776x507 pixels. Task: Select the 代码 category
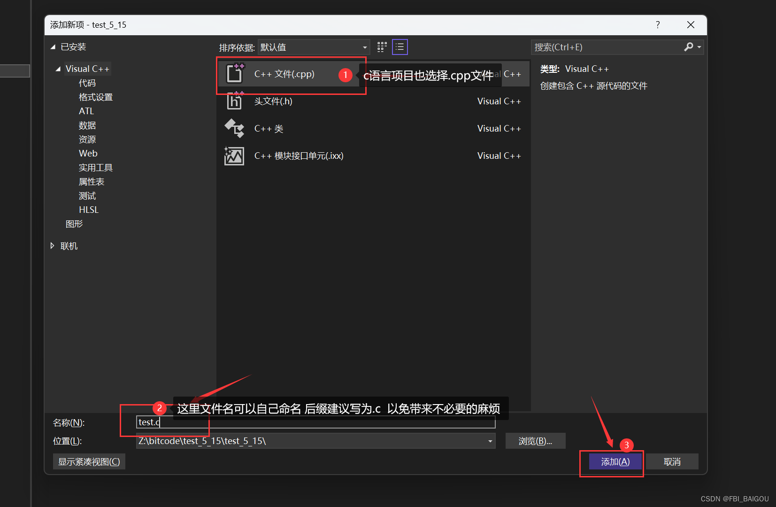point(87,83)
